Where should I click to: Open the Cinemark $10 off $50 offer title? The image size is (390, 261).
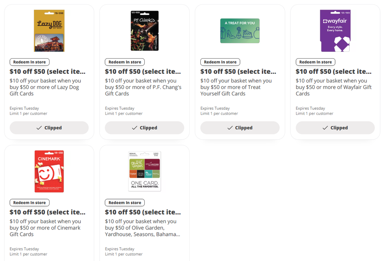pos(48,212)
